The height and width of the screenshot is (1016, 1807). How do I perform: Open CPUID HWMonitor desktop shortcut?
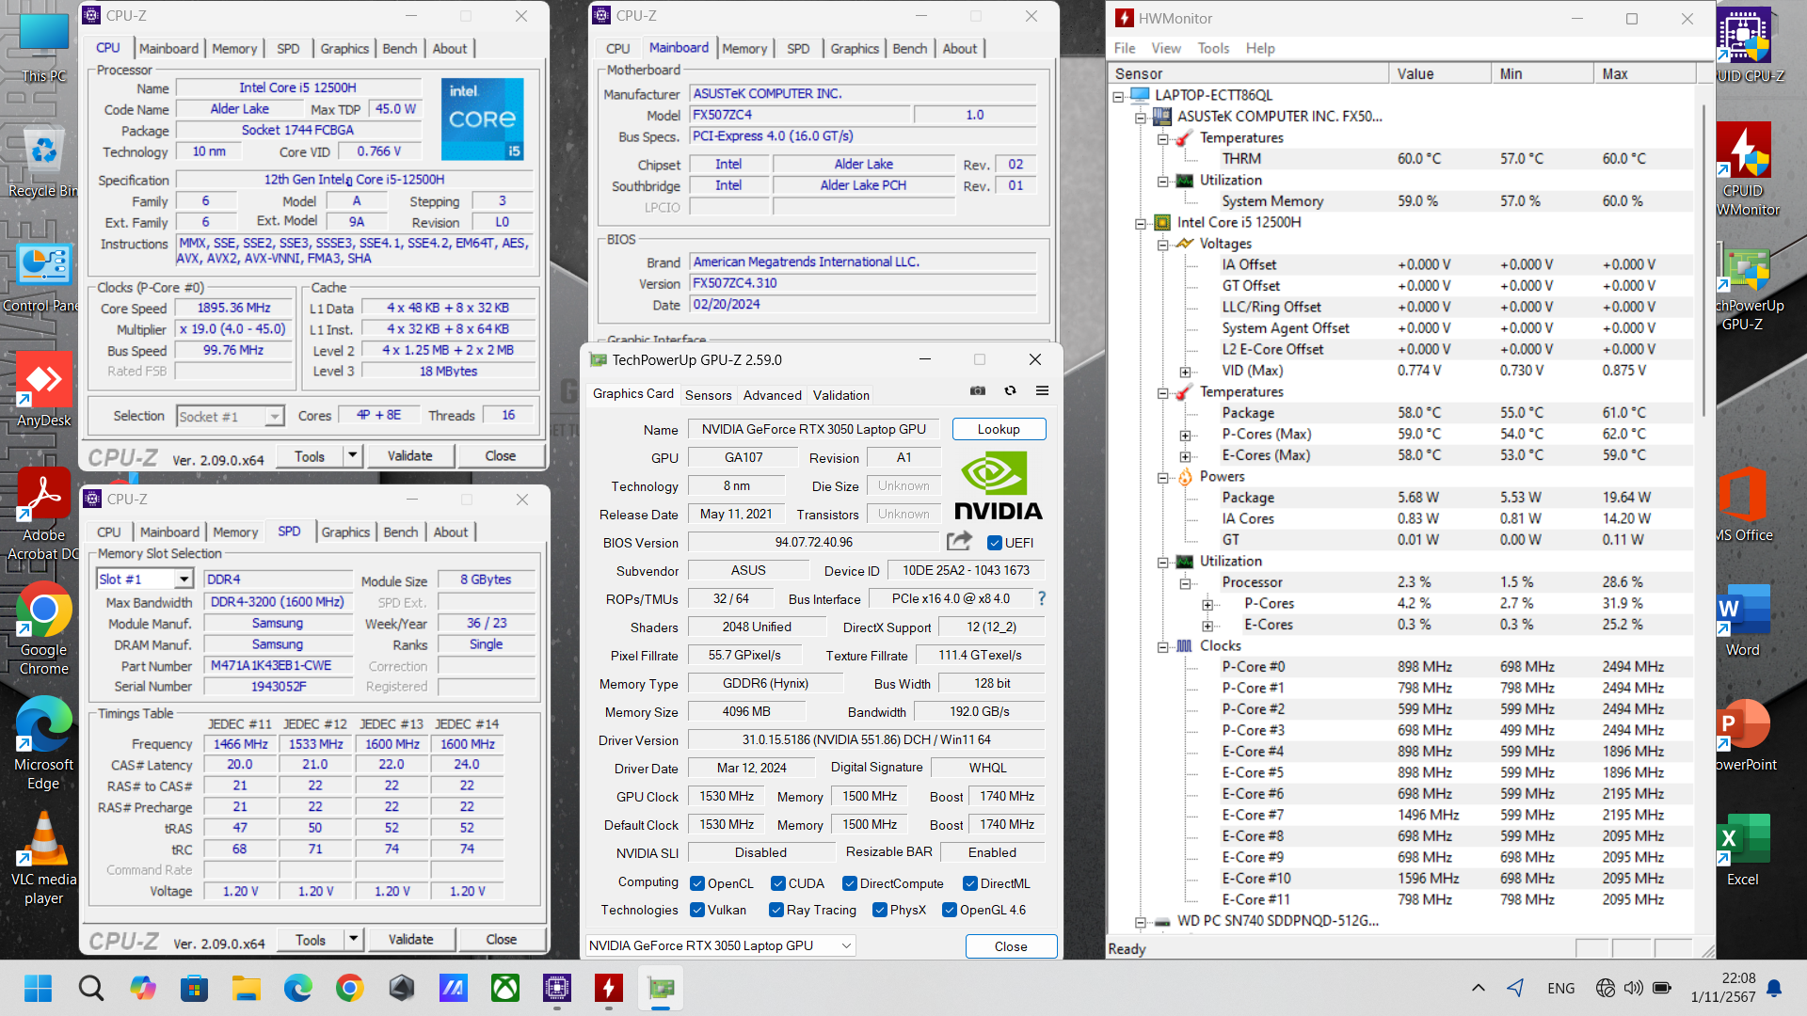[x=1747, y=171]
